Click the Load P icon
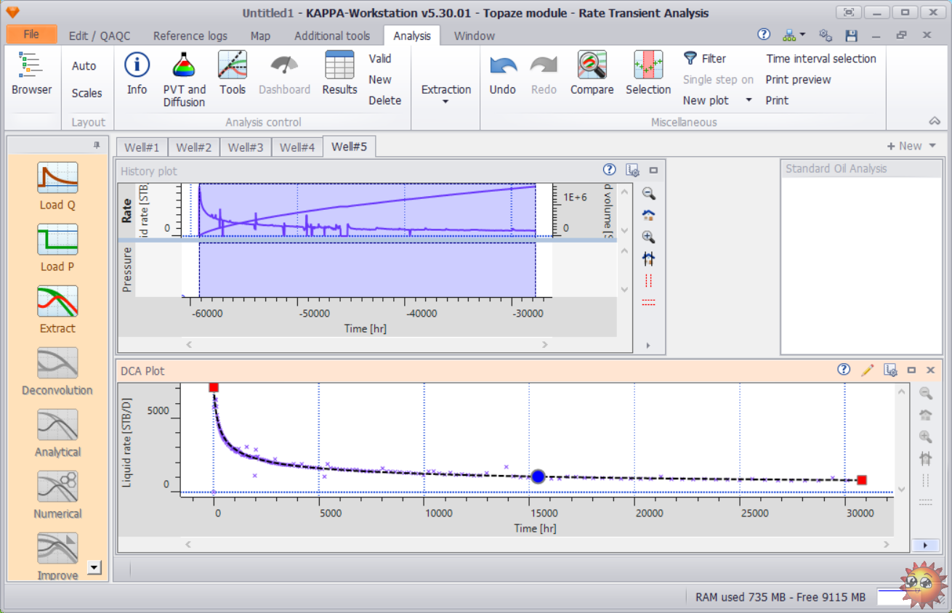Image resolution: width=952 pixels, height=613 pixels. pos(57,240)
